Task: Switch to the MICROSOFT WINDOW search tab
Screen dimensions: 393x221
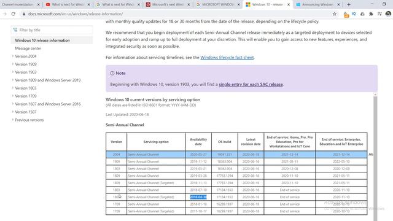Action: coord(218,4)
